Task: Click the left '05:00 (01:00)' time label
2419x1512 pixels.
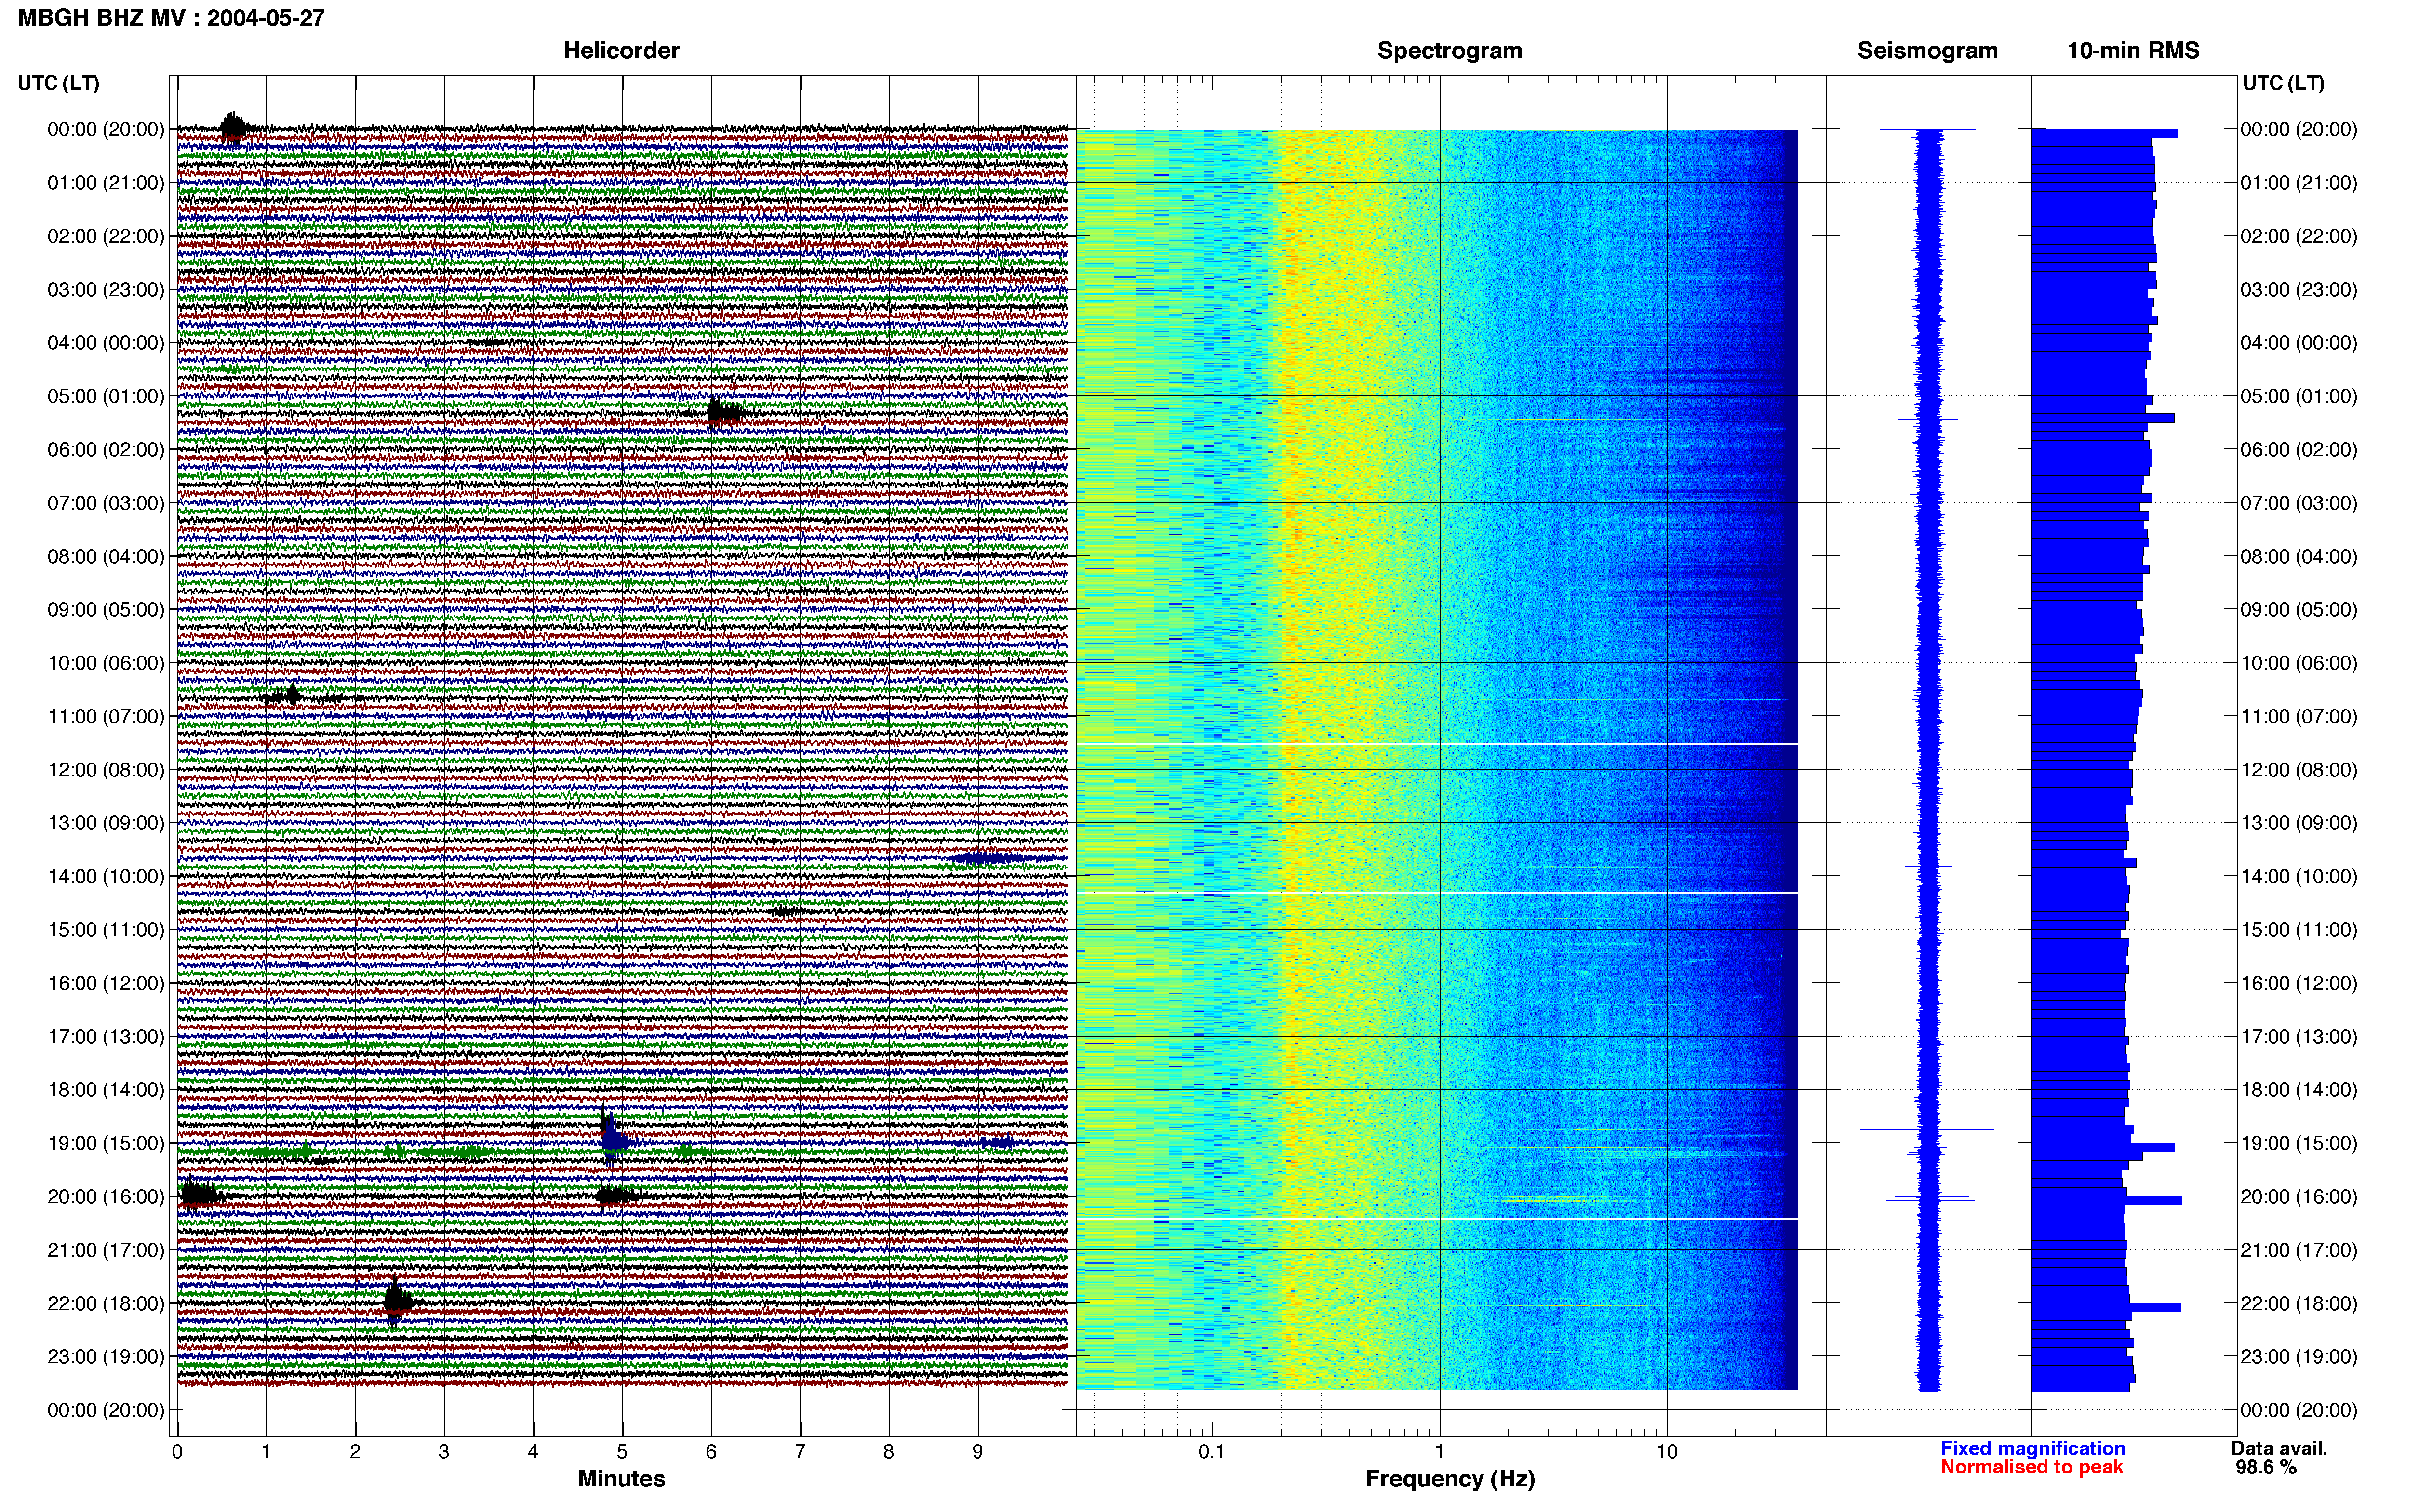Action: 106,396
